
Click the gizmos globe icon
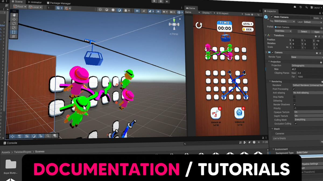click(179, 12)
